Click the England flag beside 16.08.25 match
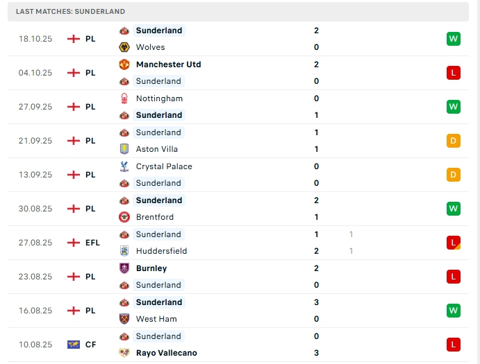 (74, 311)
